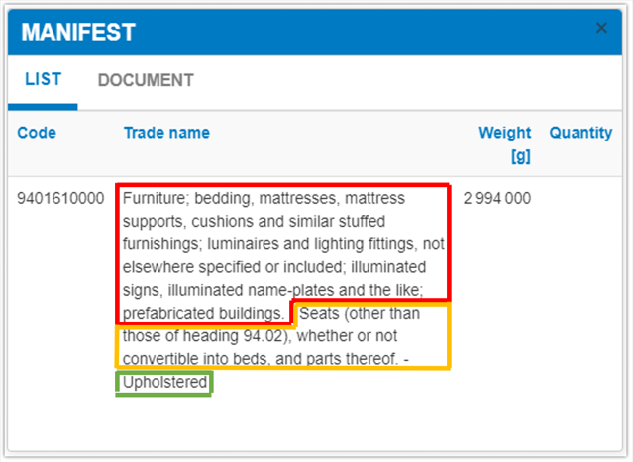Click the Trade name column header

click(166, 133)
